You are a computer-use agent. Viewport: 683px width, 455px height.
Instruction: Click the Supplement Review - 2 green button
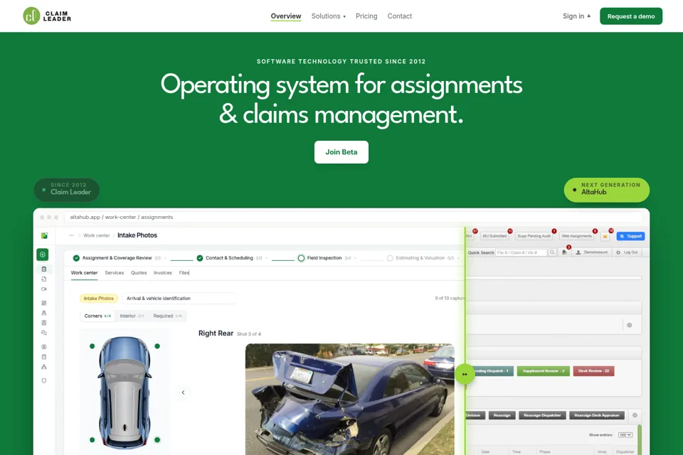tap(543, 371)
